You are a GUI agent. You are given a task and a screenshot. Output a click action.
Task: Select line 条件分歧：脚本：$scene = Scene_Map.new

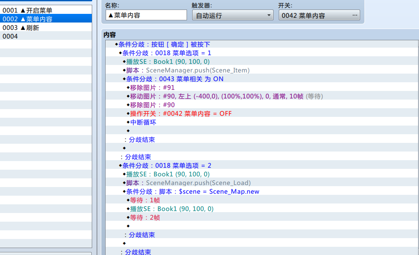pyautogui.click(x=262, y=192)
